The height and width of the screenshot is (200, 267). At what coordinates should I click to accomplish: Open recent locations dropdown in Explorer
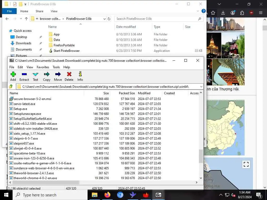click(21, 19)
